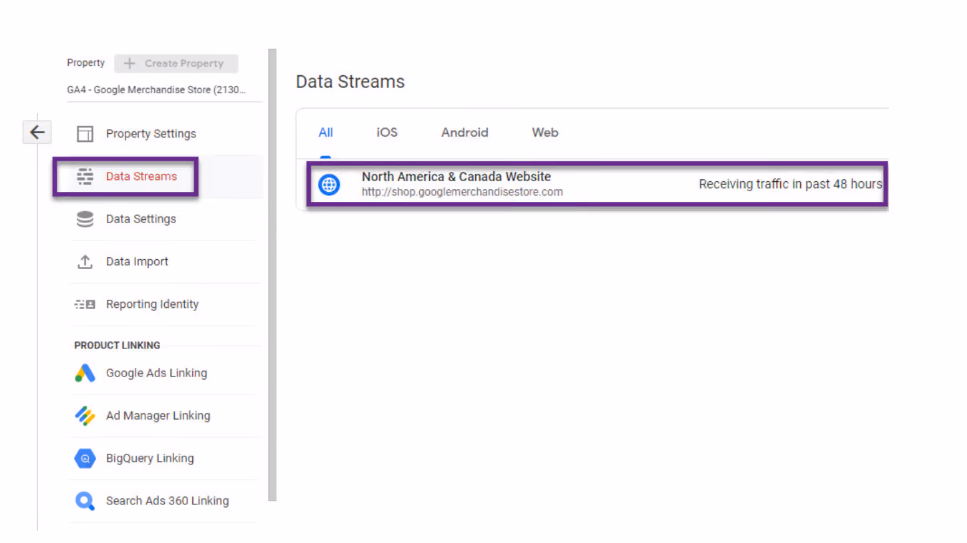This screenshot has width=967, height=543.
Task: Open Property Settings
Action: coord(151,134)
